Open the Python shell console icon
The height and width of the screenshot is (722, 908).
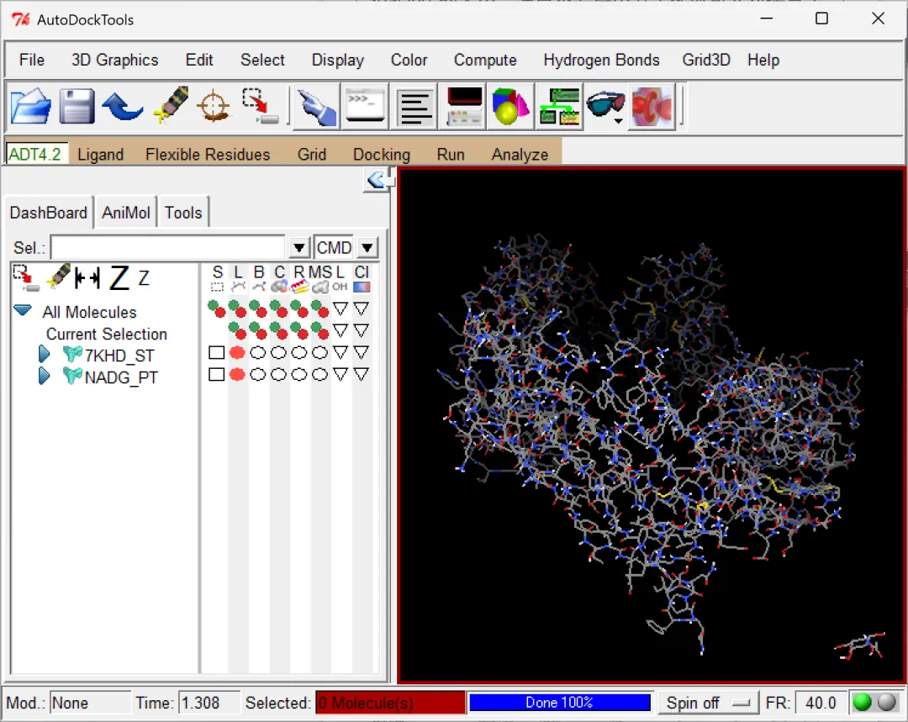365,107
